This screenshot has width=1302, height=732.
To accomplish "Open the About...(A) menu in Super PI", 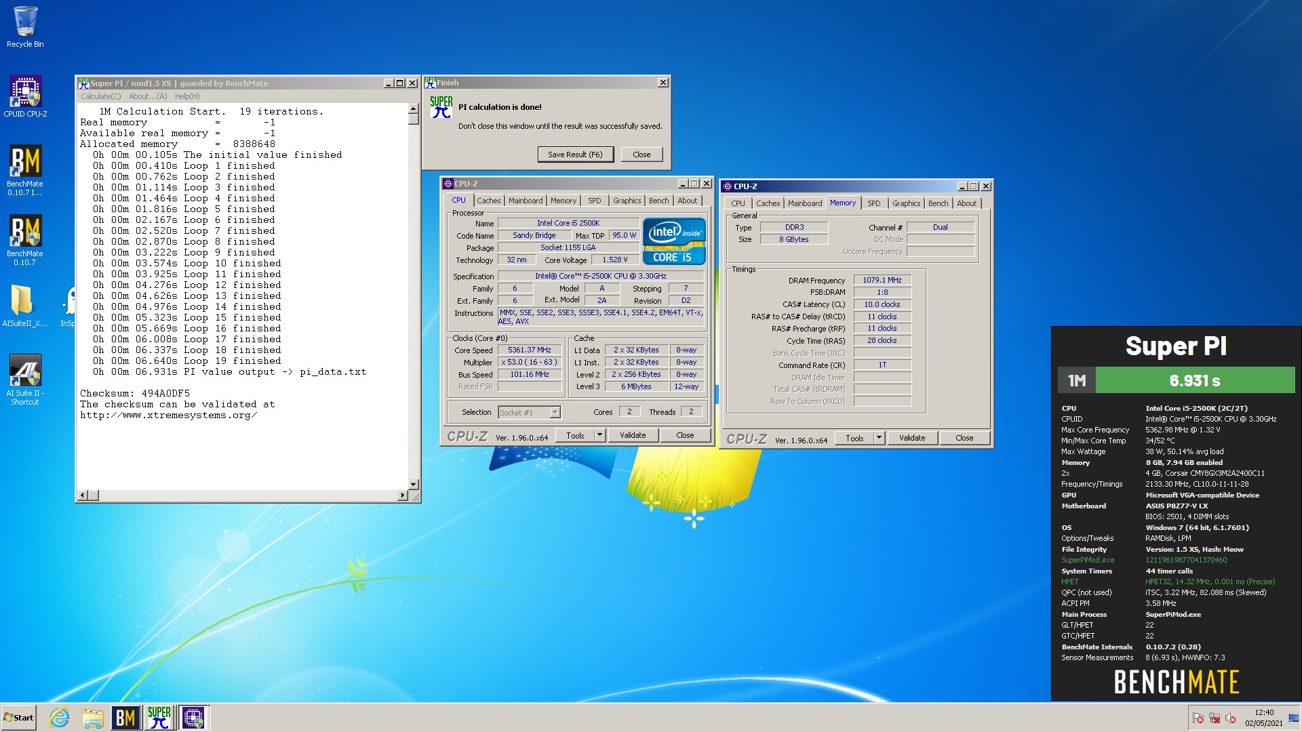I will click(148, 96).
